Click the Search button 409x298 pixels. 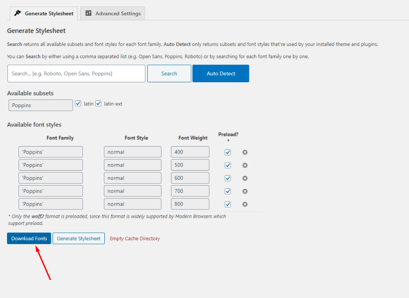click(169, 74)
